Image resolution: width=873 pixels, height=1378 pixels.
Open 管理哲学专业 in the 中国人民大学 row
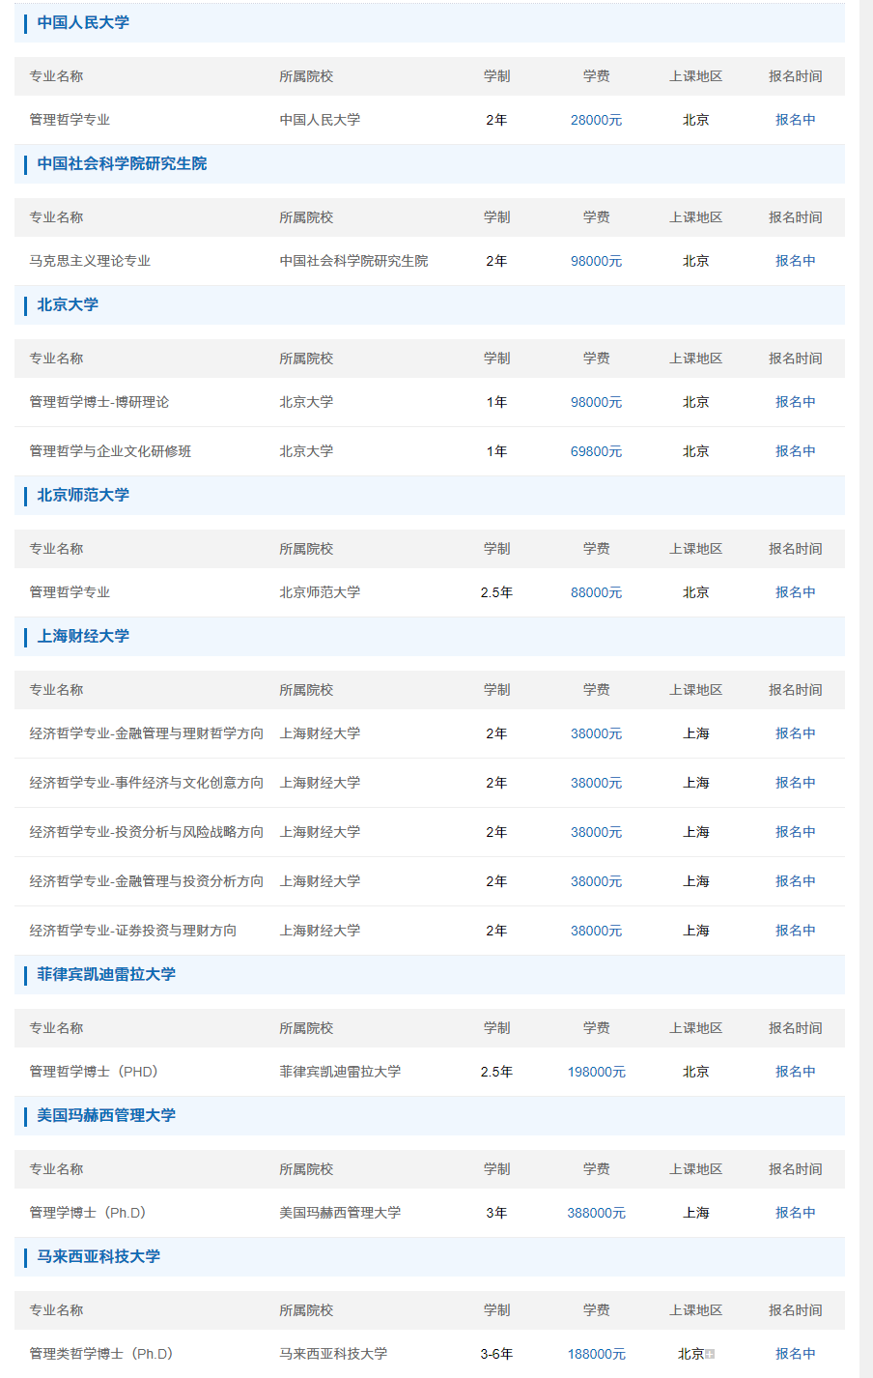pyautogui.click(x=70, y=120)
